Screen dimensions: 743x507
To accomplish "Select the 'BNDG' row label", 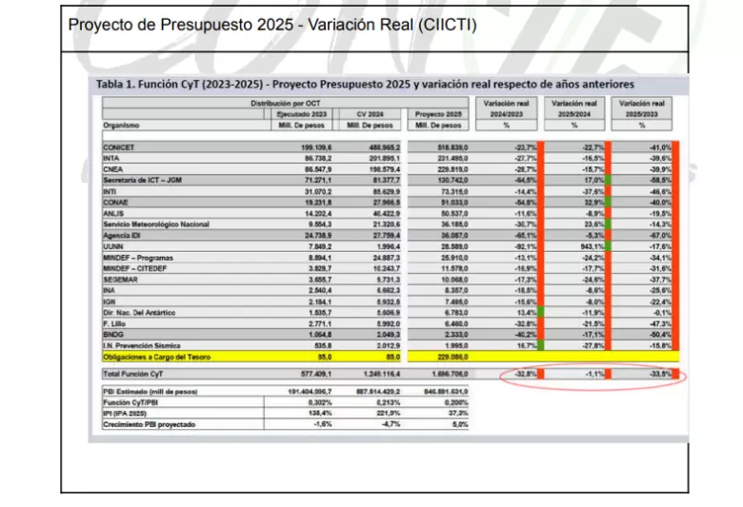I will [x=112, y=334].
